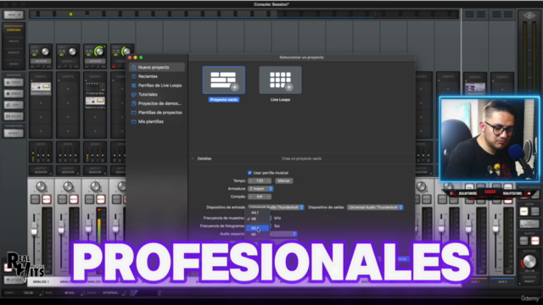Select the Proyecto vacío thumbnail

pos(224,80)
